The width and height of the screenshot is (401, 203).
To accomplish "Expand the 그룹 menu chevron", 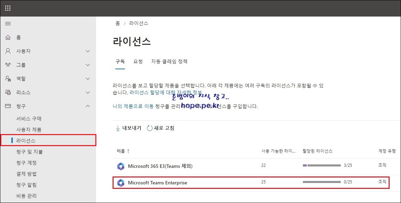I will (88, 65).
